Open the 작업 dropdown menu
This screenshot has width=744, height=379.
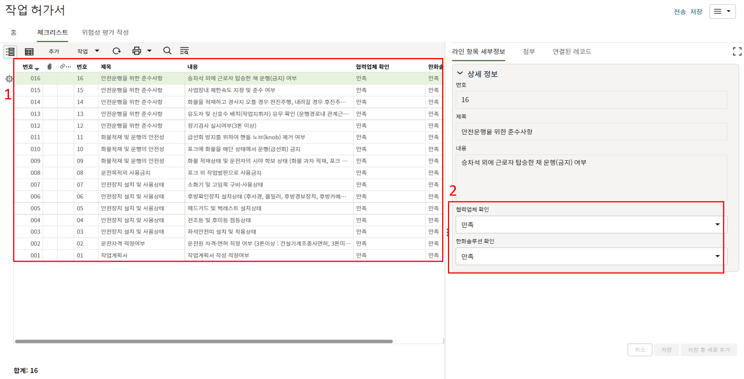coord(88,51)
